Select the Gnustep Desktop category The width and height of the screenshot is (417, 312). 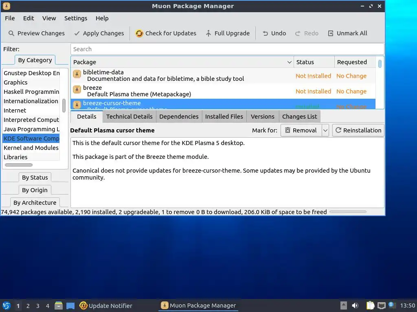coord(31,73)
